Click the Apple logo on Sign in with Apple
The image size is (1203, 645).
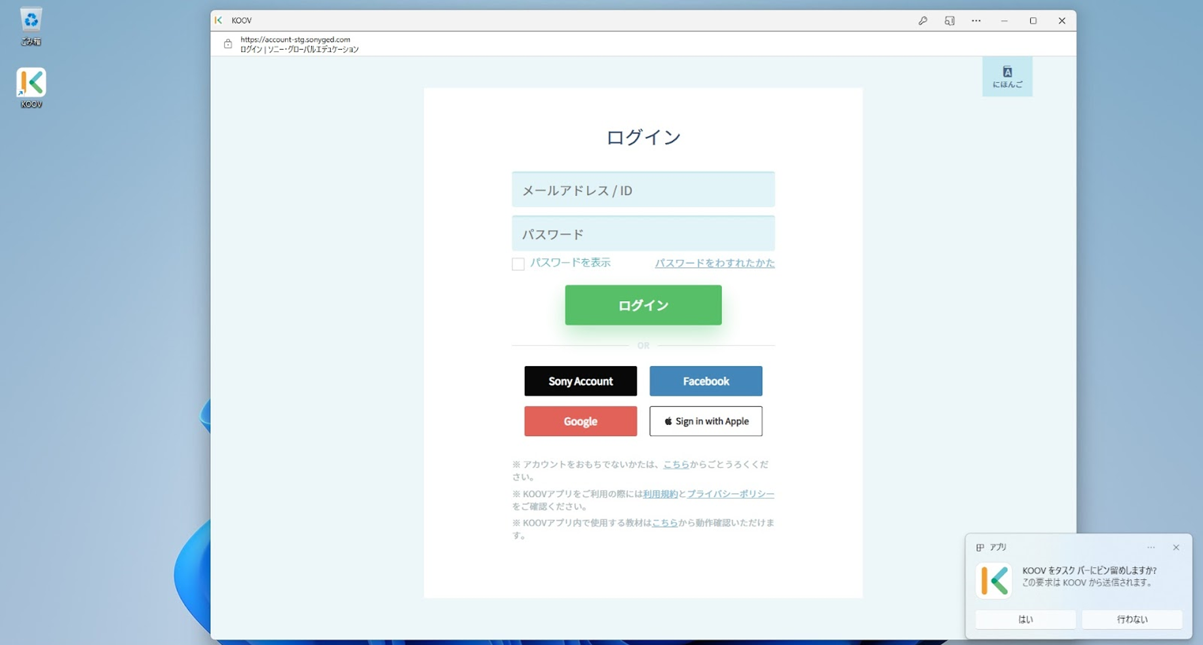(x=669, y=421)
